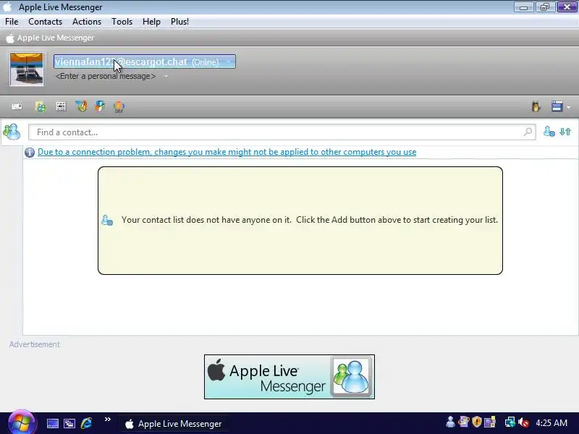
Task: Open the status dropdown beside (Online)
Action: coord(229,62)
